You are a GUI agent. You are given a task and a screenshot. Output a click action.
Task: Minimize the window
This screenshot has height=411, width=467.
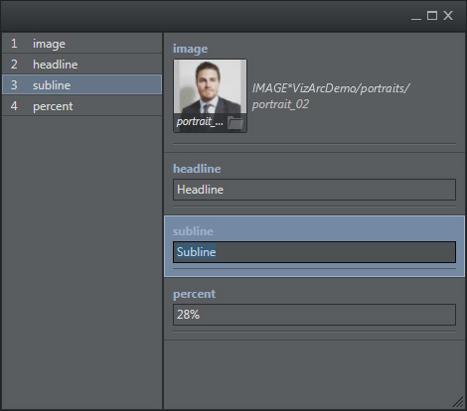pyautogui.click(x=416, y=16)
